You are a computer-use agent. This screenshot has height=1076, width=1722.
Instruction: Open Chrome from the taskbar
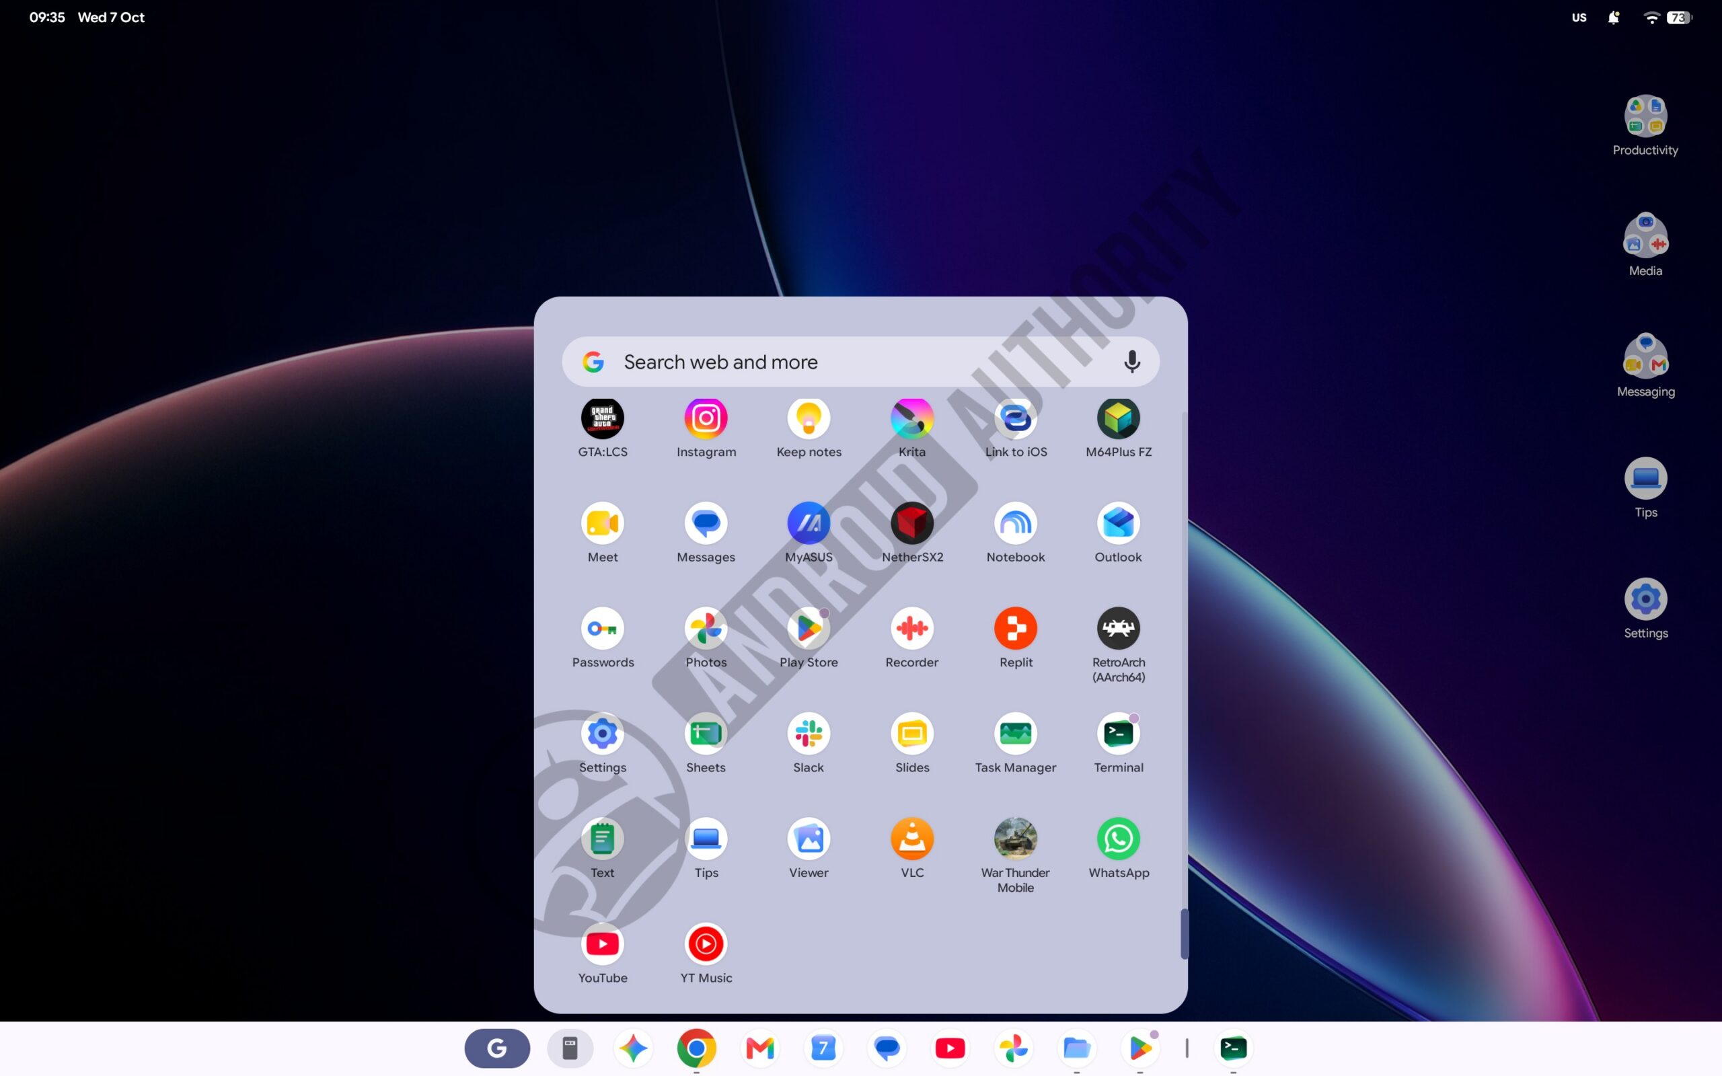[x=696, y=1048]
